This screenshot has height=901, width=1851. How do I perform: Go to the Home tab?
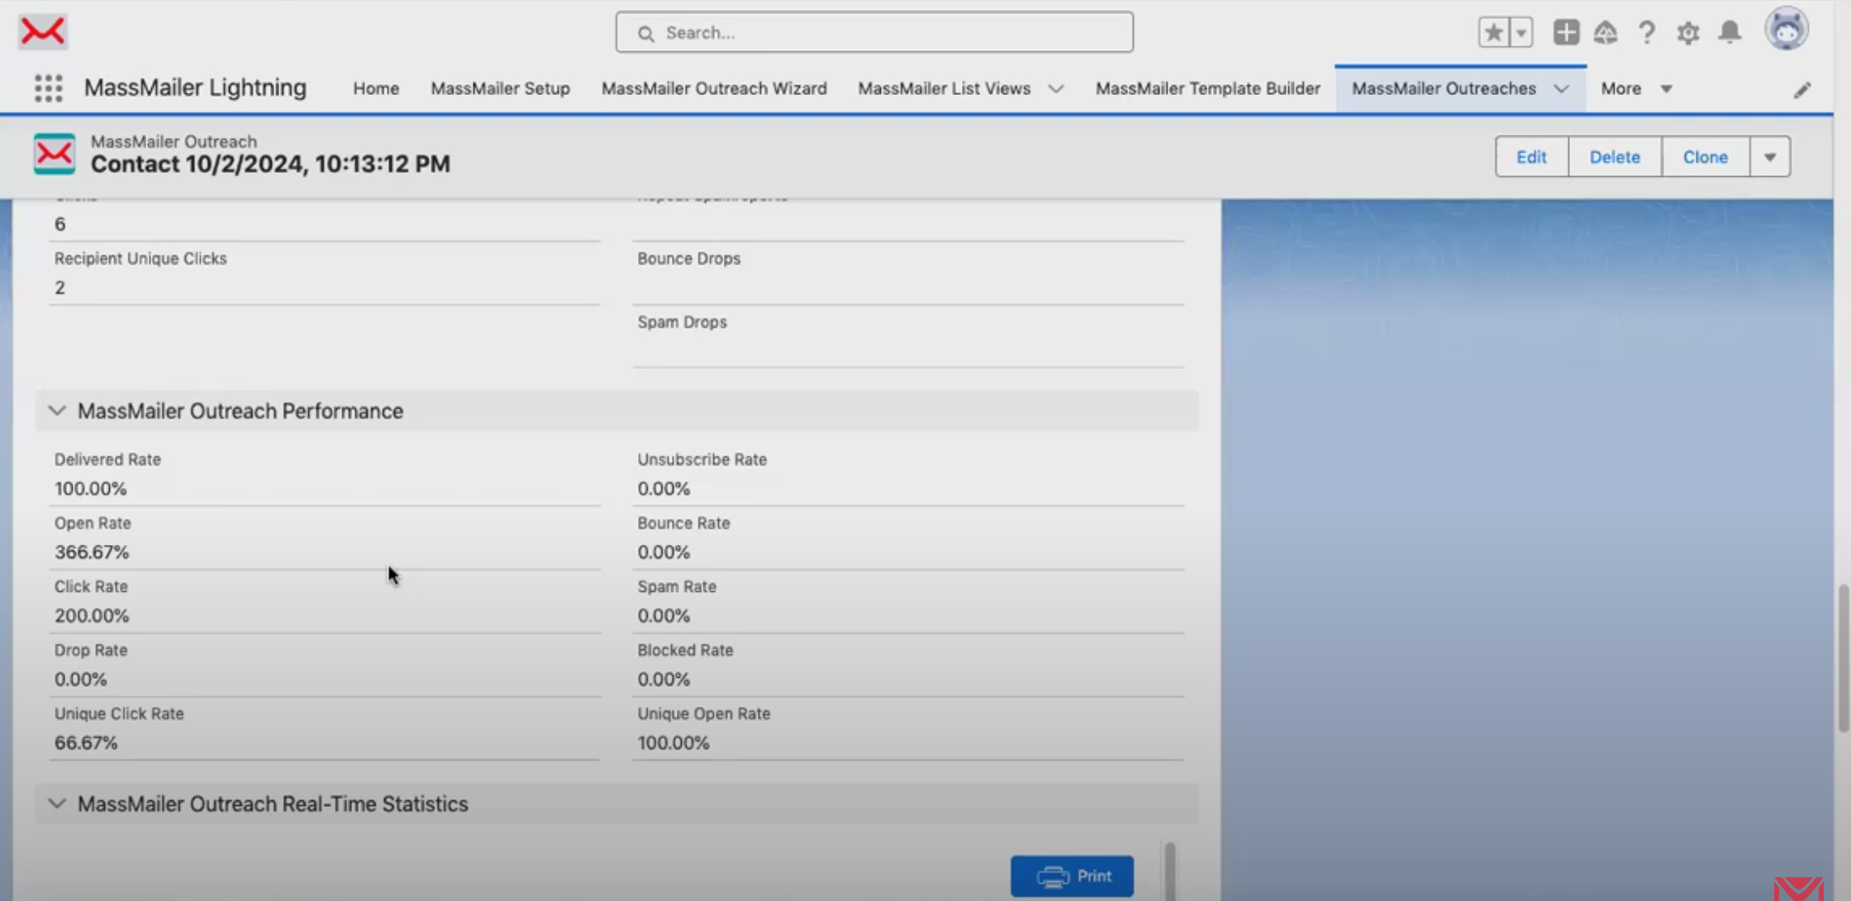click(x=376, y=88)
